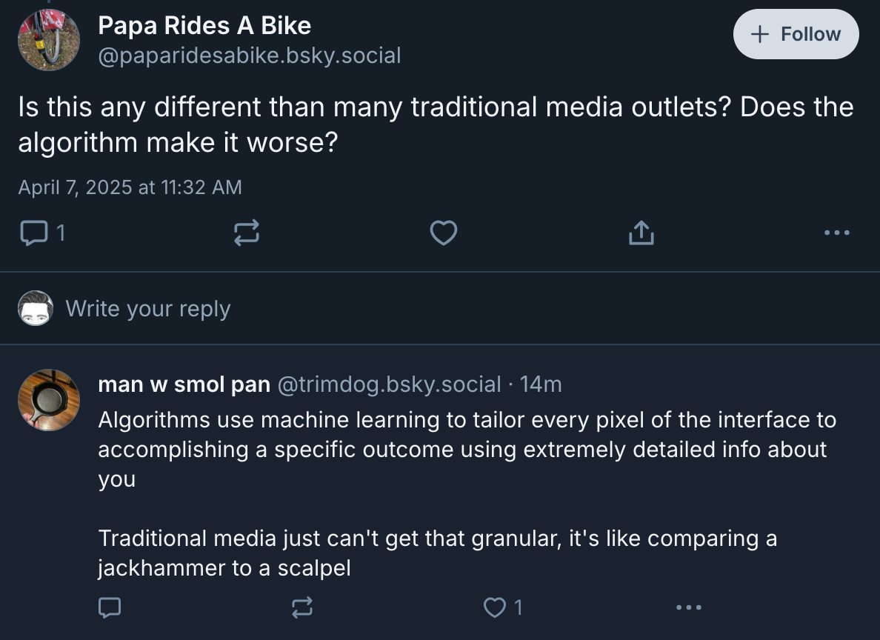The height and width of the screenshot is (640, 880).
Task: Click the reply icon on Papa Rides A Bike's post
Action: (33, 233)
